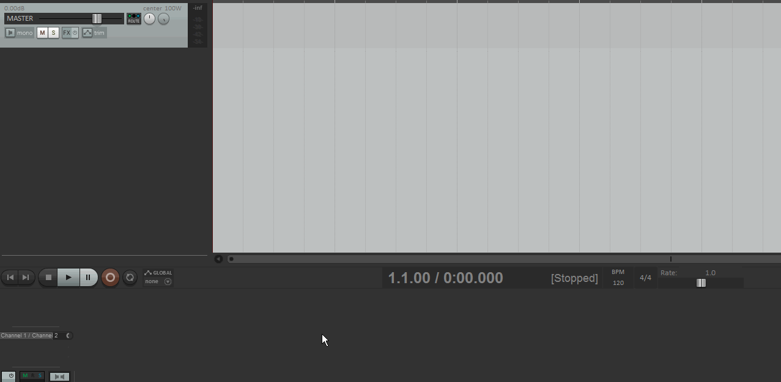Click the playback Rate slider handle
This screenshot has height=382, width=781.
click(701, 283)
